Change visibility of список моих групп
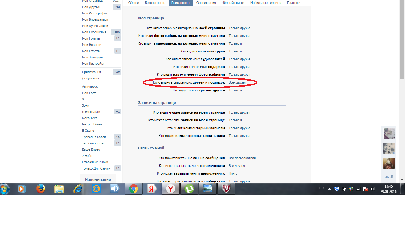409x230 pixels. [235, 51]
